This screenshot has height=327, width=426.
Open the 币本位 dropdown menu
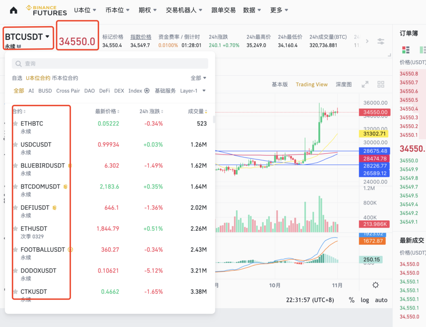point(117,10)
